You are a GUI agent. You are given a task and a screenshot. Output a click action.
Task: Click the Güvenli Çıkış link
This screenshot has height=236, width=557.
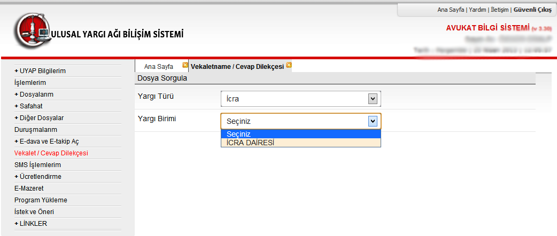tap(532, 10)
